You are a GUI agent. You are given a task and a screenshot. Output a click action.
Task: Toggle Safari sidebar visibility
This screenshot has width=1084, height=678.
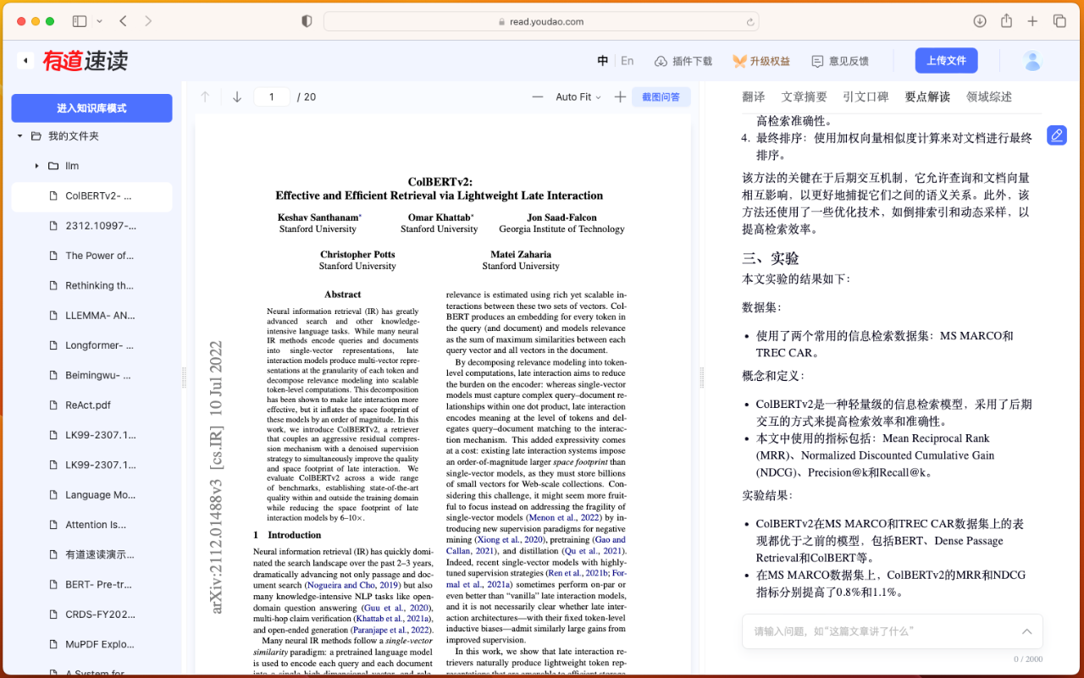click(80, 21)
